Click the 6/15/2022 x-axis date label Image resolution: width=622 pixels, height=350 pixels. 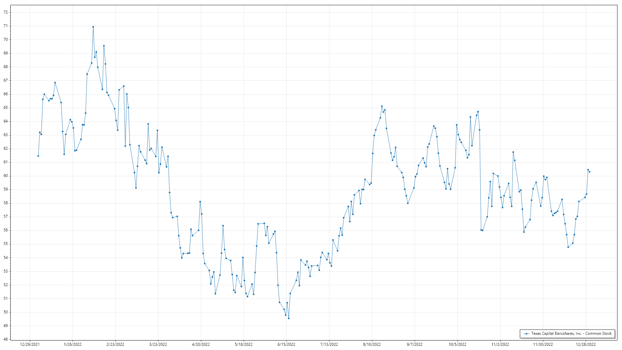[286, 344]
